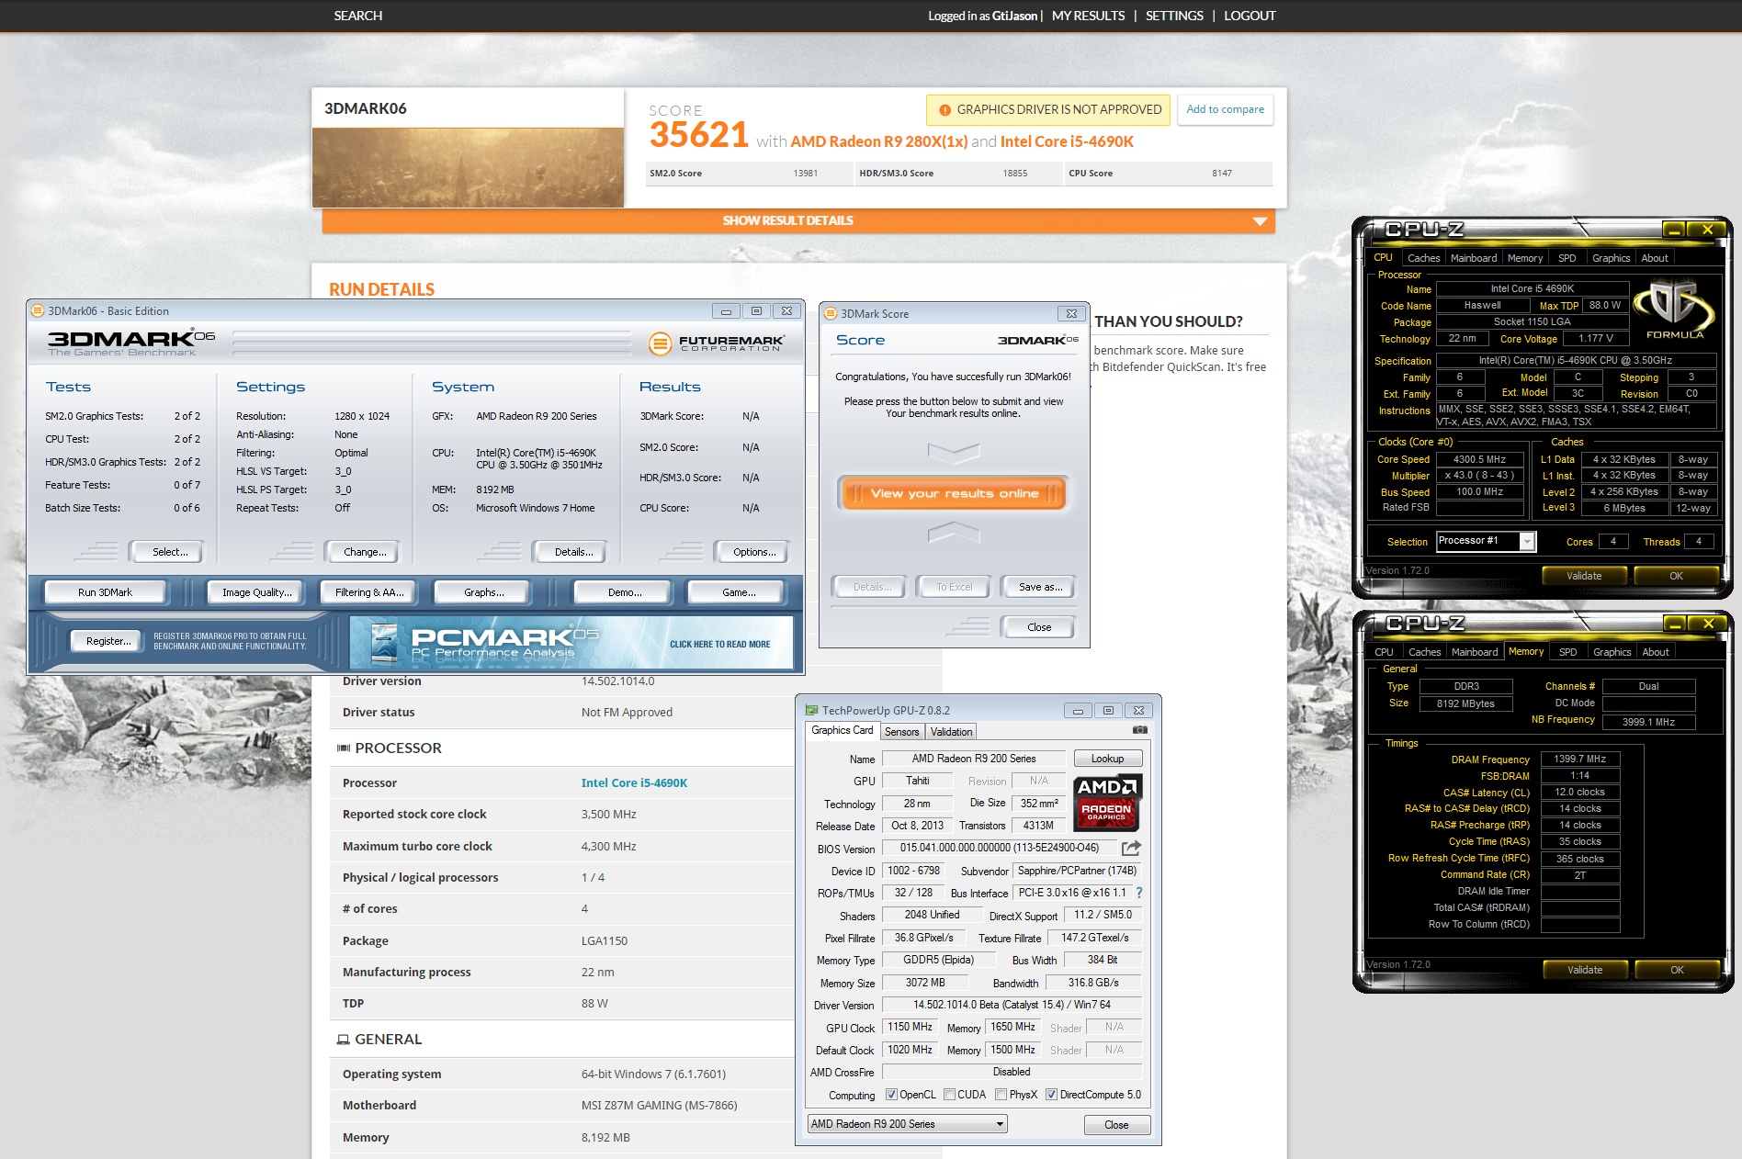The width and height of the screenshot is (1742, 1159).
Task: Click SEARCH in the top navigation
Action: (x=358, y=16)
